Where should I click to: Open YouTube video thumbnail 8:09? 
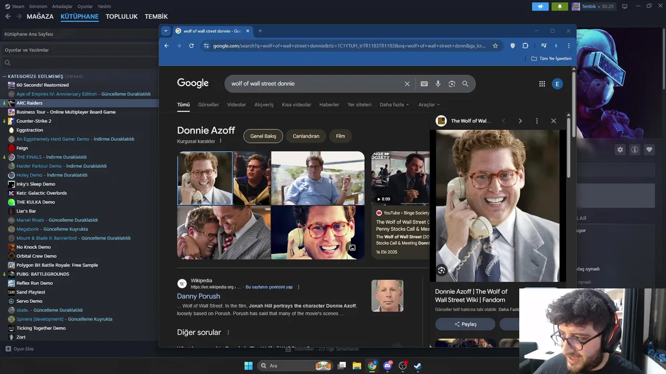point(400,178)
